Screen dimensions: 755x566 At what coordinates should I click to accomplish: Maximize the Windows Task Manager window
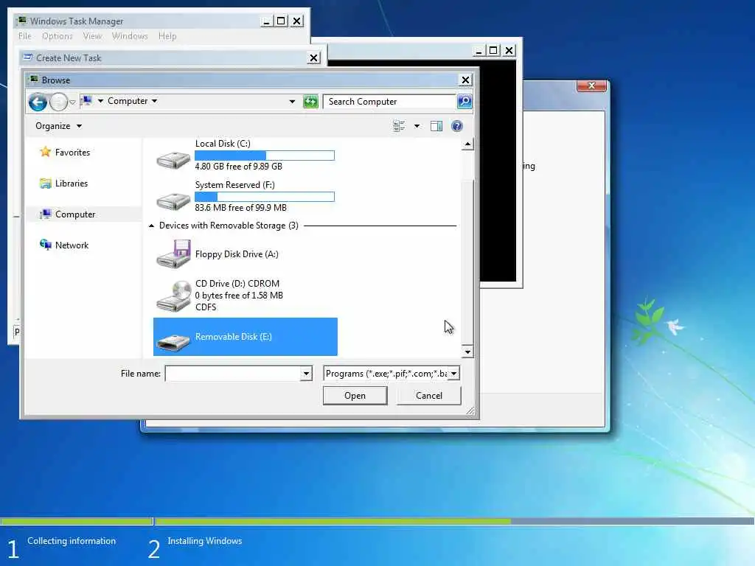click(281, 21)
